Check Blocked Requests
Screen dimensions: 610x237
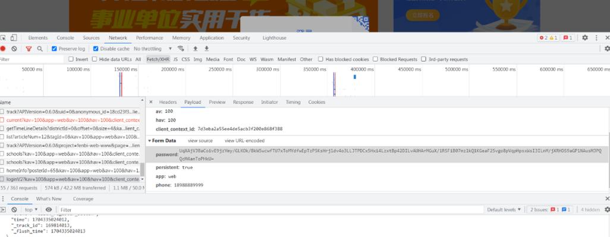(375, 59)
